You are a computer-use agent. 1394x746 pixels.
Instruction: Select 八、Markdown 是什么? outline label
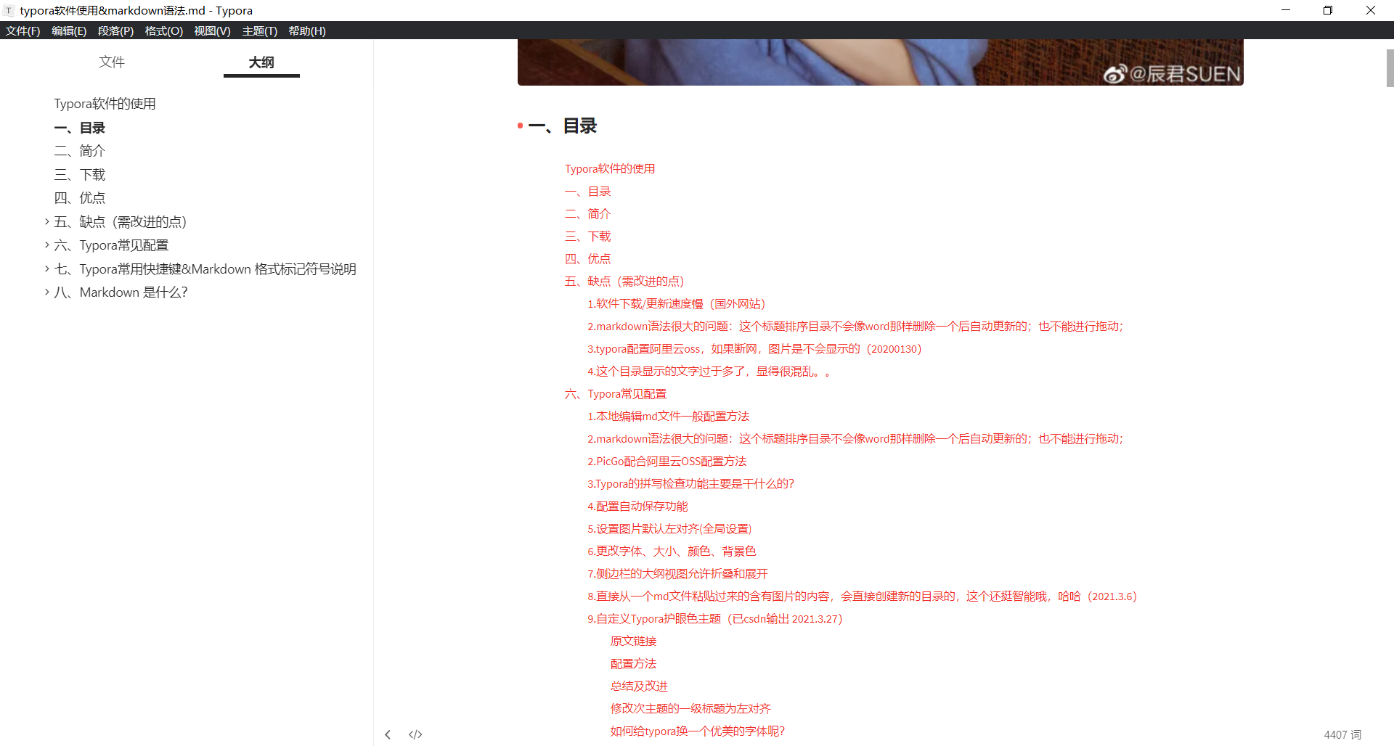(x=121, y=292)
